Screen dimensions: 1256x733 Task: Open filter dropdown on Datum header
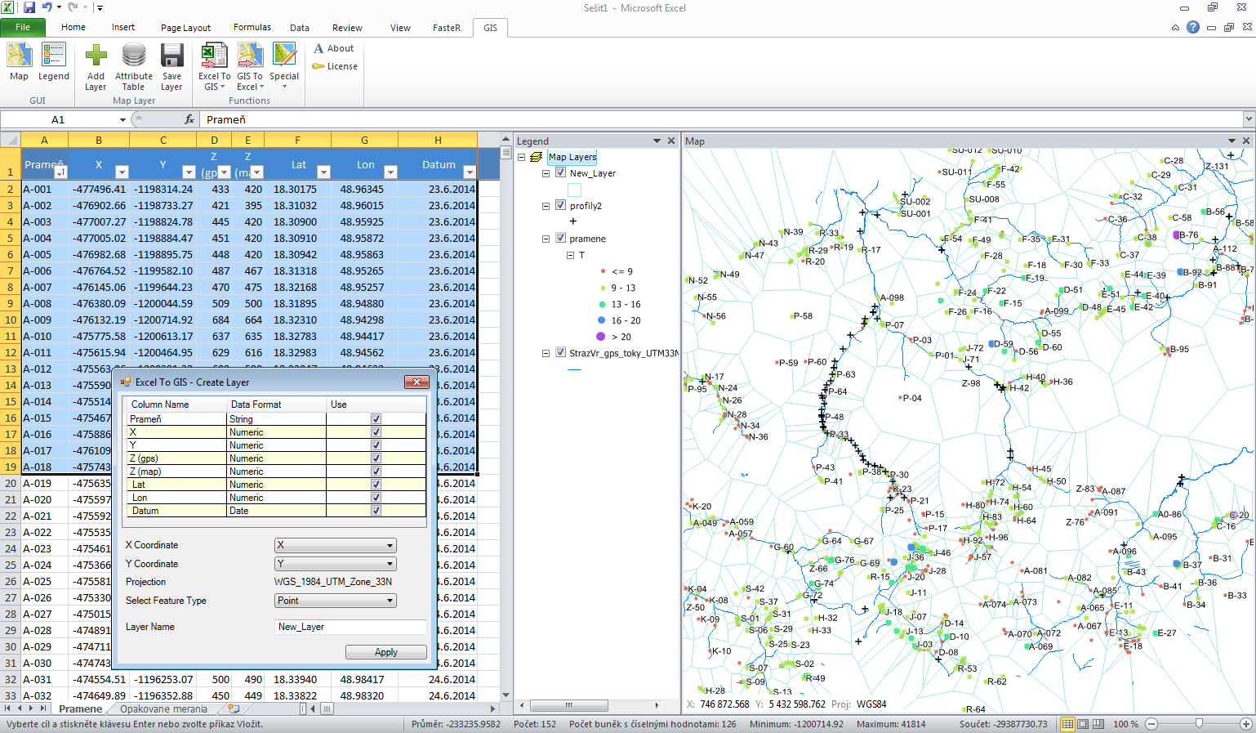click(x=470, y=172)
